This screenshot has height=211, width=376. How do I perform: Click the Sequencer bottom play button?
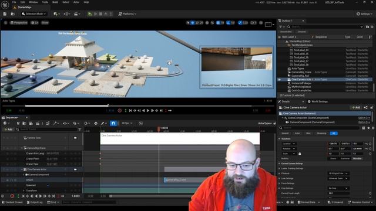click(41, 196)
